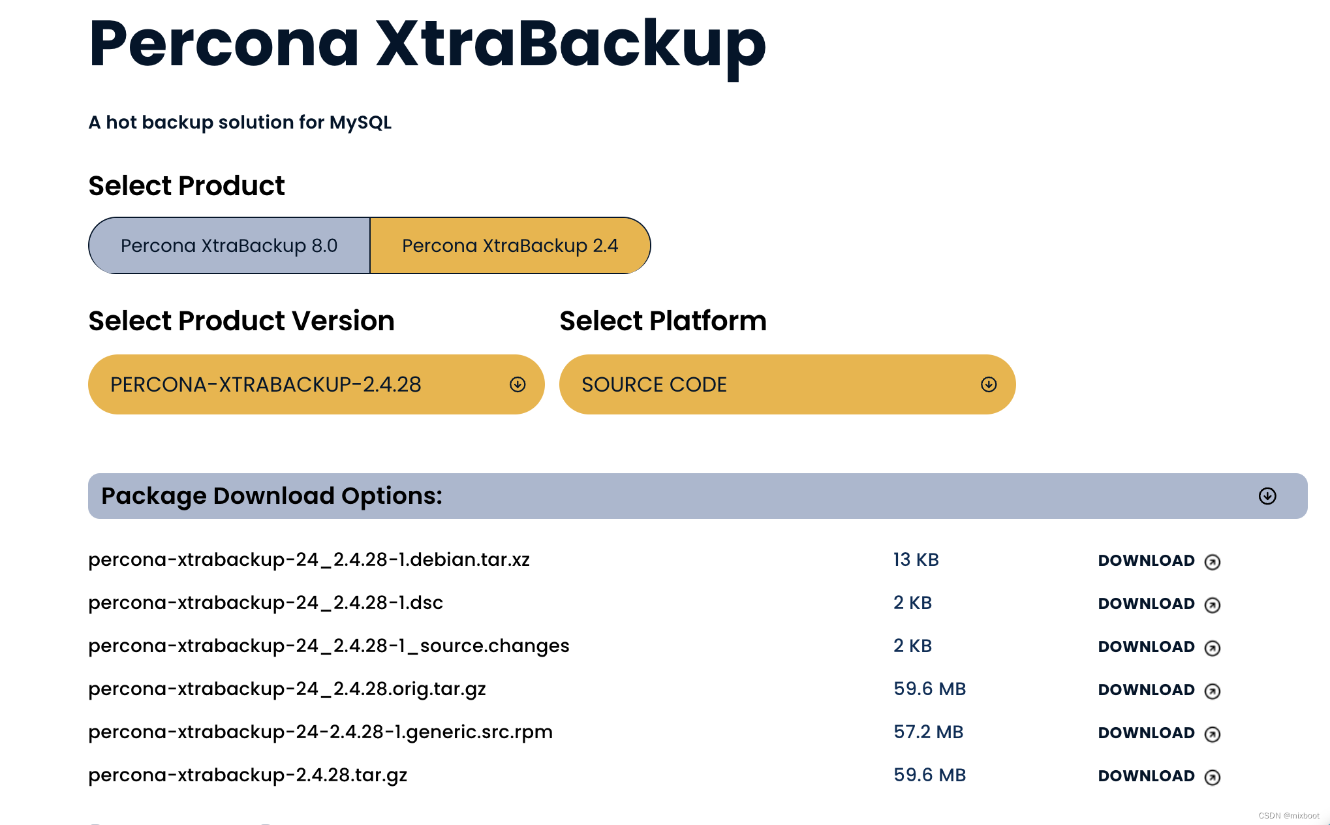Image resolution: width=1330 pixels, height=825 pixels.
Task: Collapse the Package Download Options header
Action: (x=698, y=496)
